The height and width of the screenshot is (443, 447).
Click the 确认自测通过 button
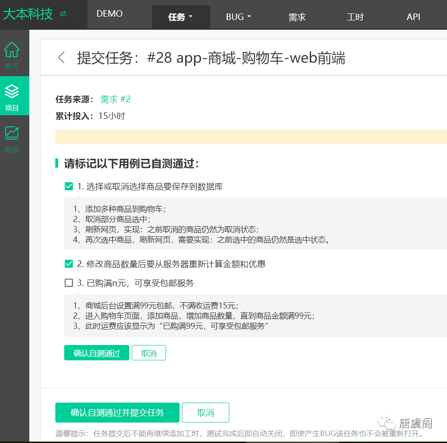tap(96, 352)
